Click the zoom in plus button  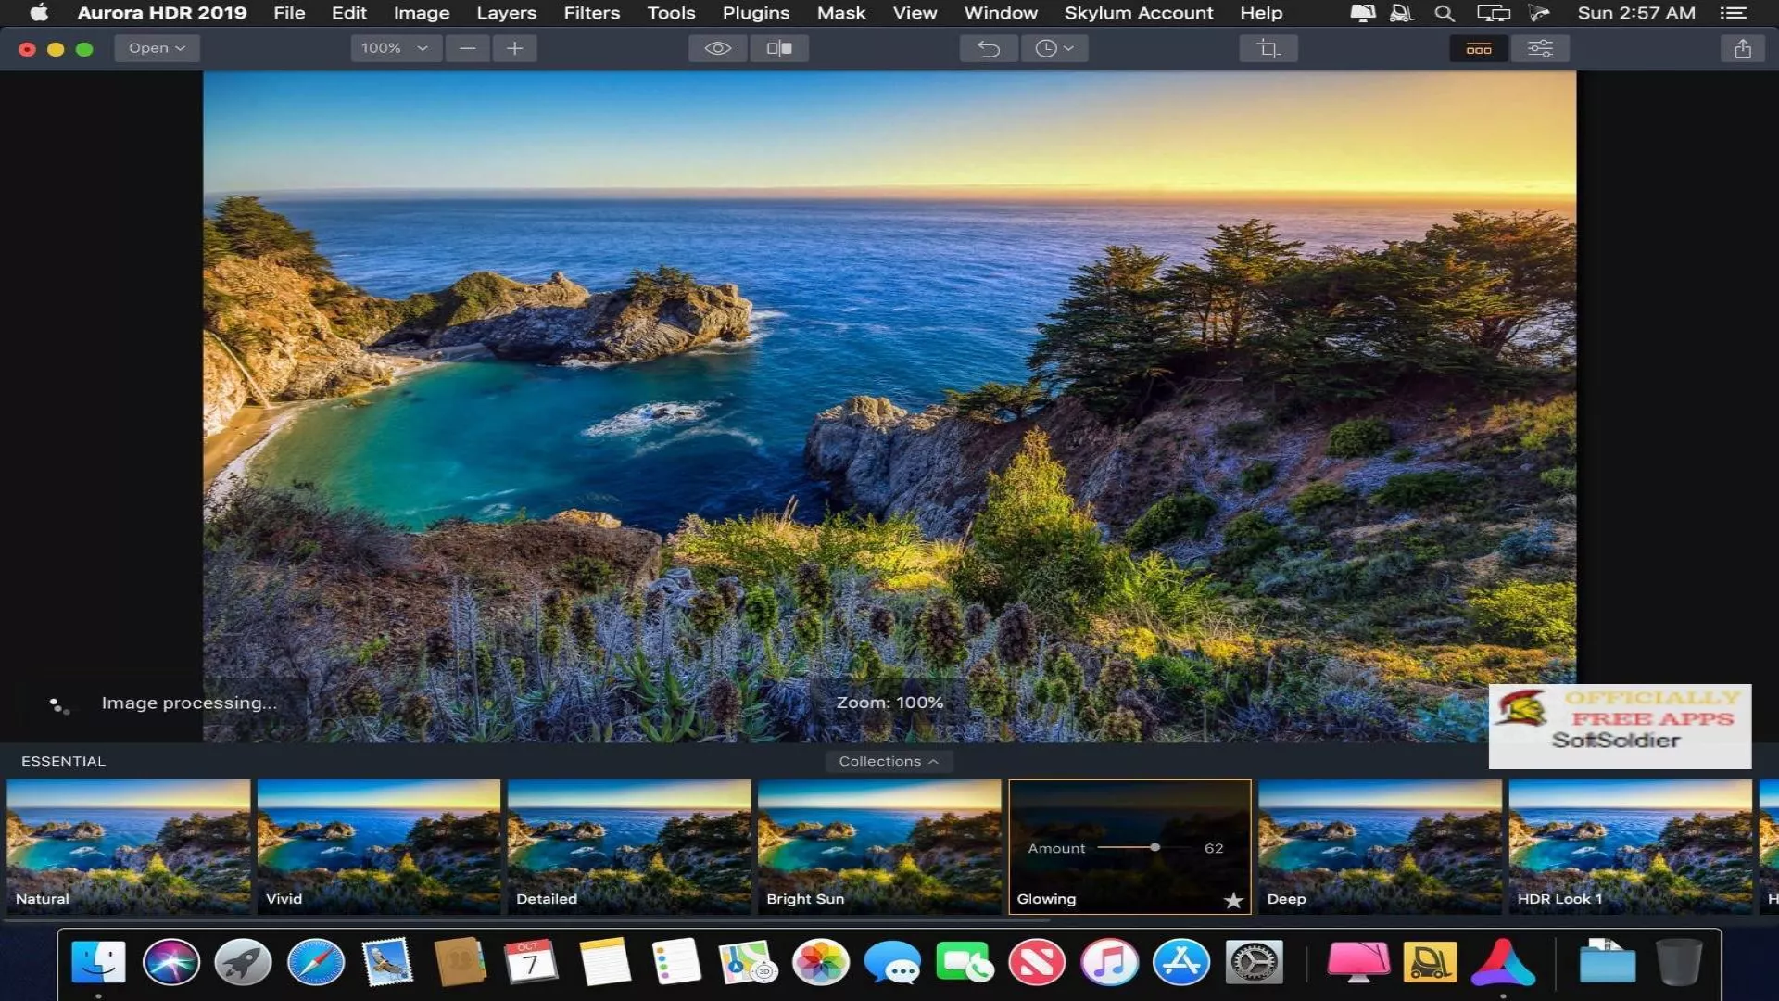click(x=514, y=48)
